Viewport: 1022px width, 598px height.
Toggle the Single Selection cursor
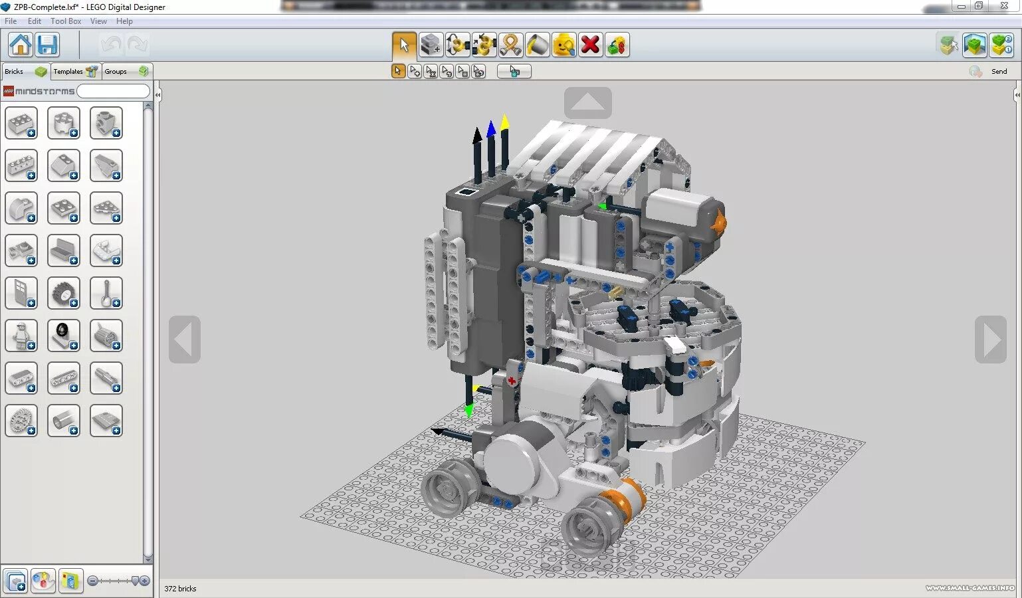[x=399, y=71]
